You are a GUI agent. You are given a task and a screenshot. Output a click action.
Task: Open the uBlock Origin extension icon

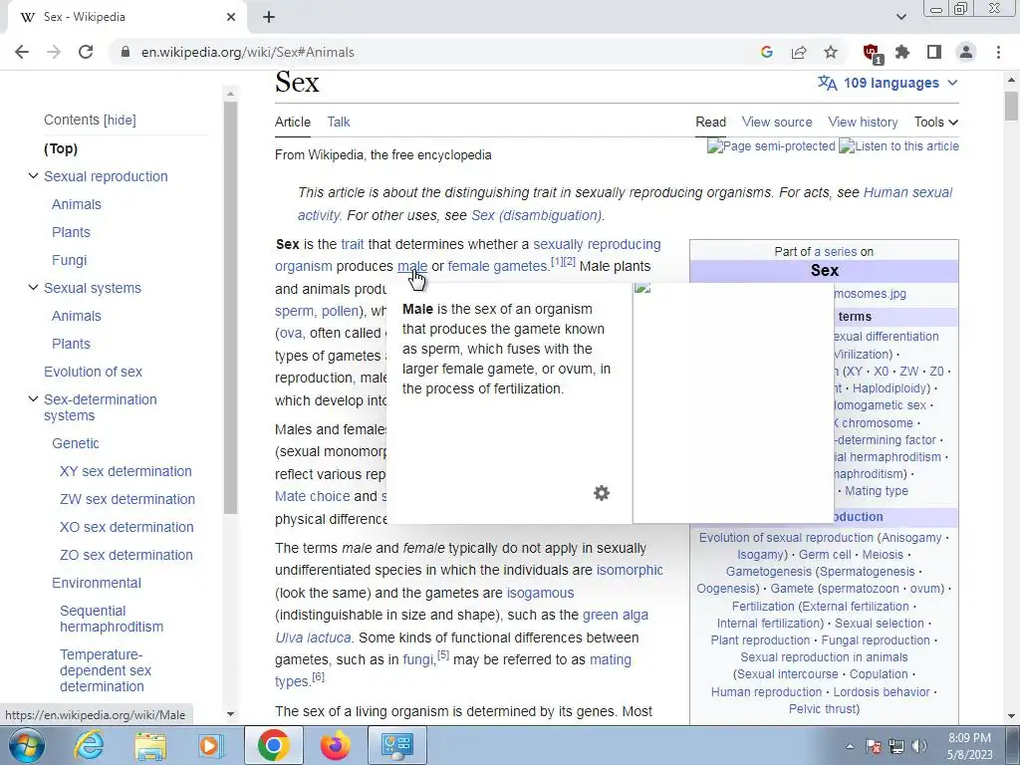pyautogui.click(x=872, y=53)
